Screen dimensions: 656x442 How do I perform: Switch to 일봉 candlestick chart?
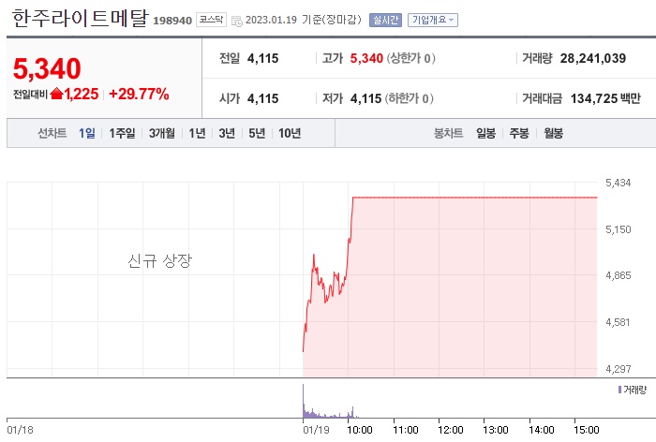485,133
